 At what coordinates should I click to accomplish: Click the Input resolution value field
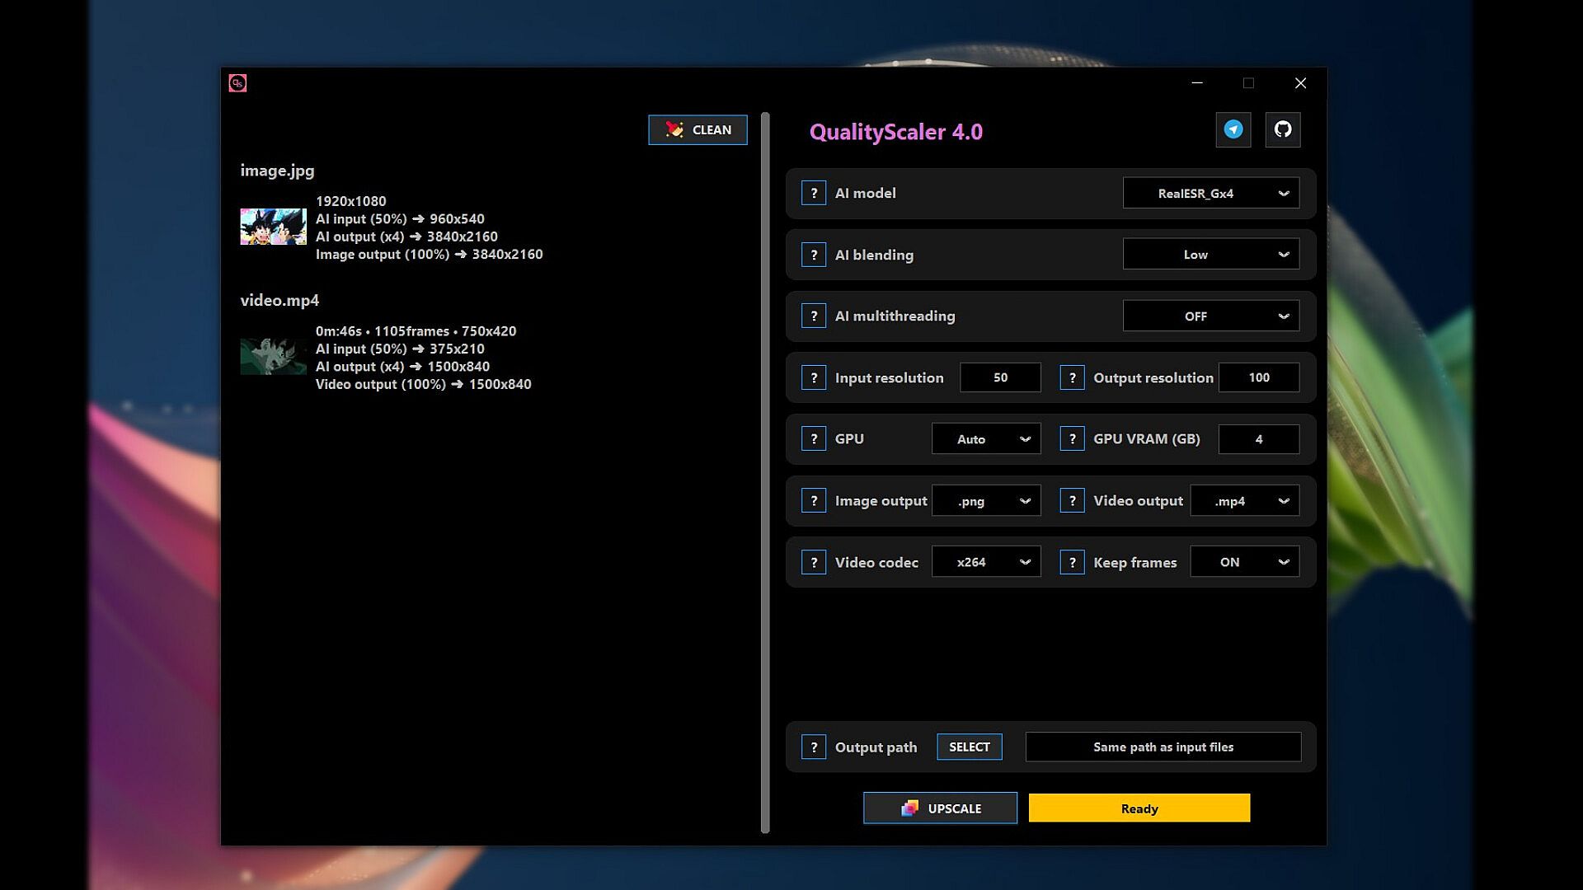1000,377
